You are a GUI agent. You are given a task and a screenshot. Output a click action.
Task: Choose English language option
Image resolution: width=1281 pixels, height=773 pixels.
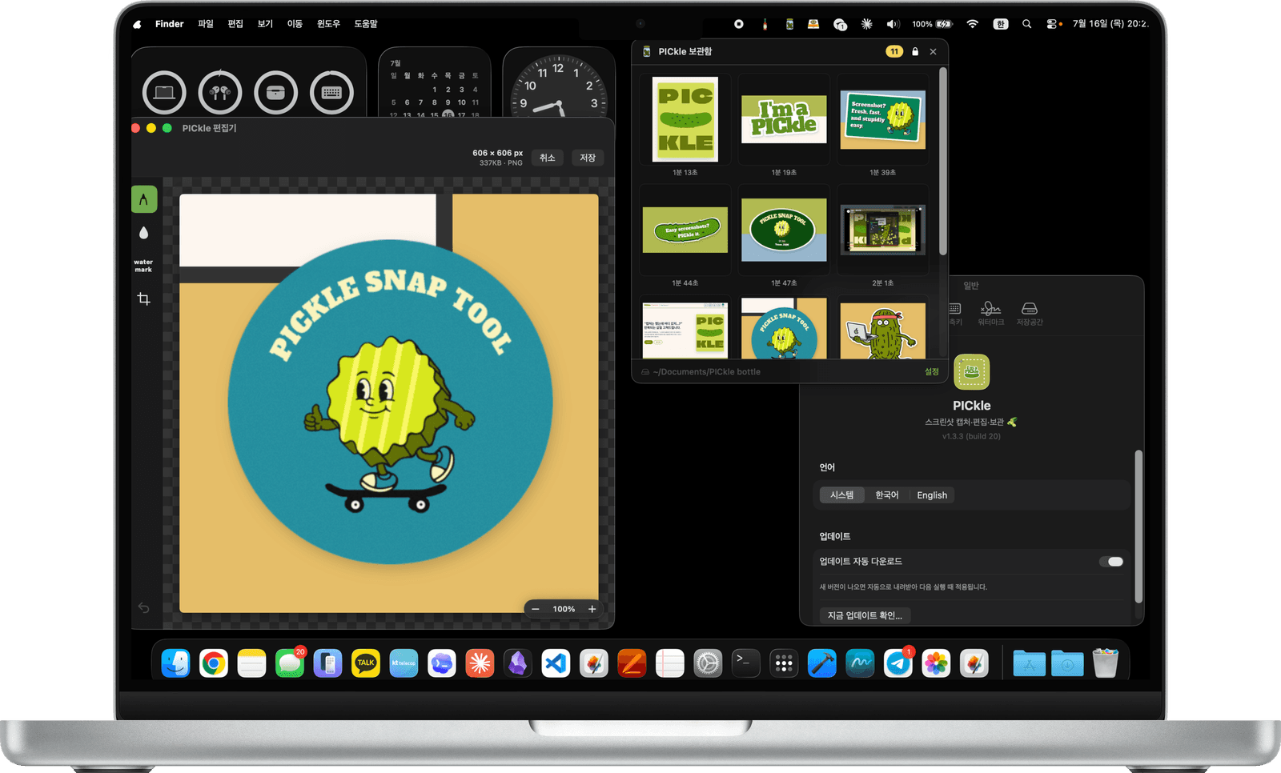(x=932, y=495)
